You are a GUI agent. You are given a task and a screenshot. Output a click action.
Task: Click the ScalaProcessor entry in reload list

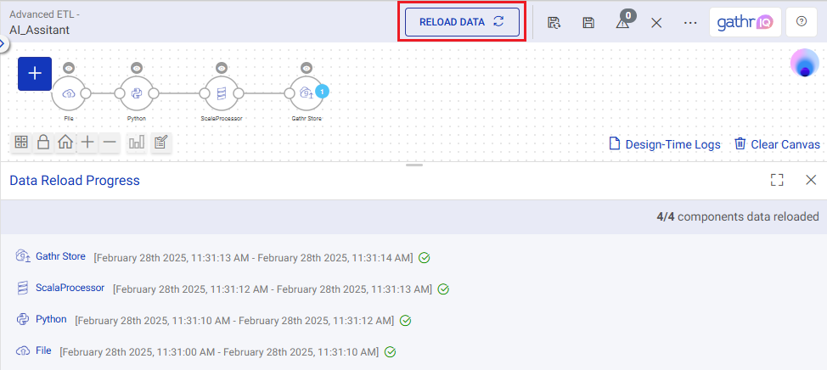point(70,288)
